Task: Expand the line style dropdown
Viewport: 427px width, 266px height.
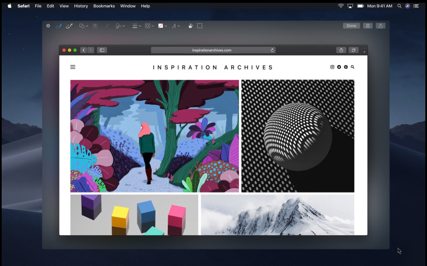Action: (136, 26)
